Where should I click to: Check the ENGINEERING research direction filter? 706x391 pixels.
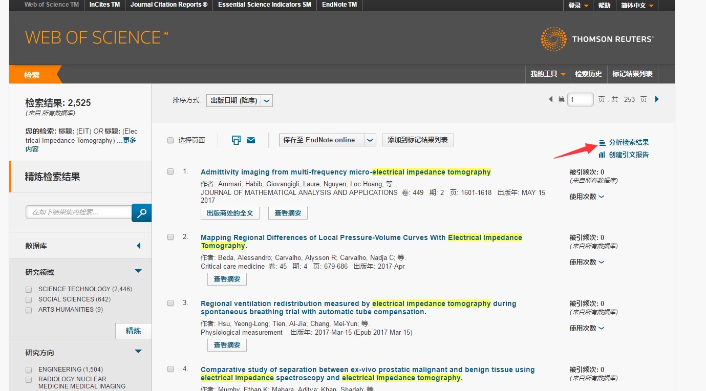pos(29,370)
